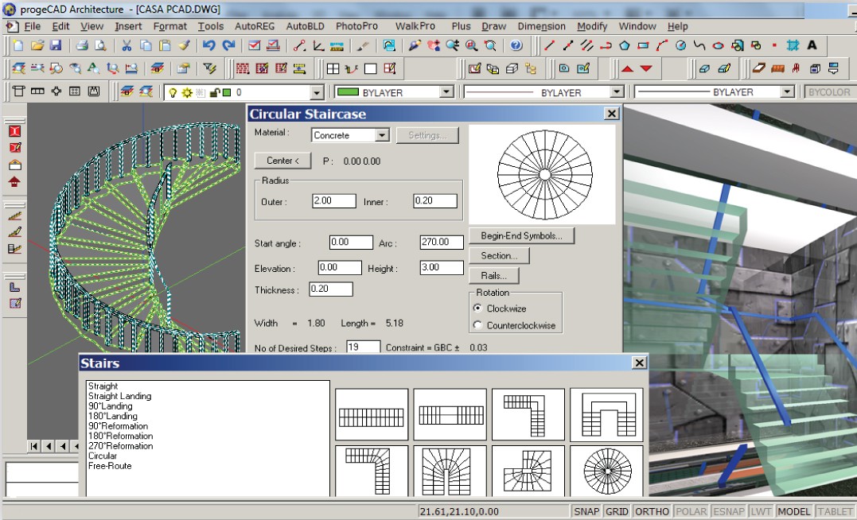Select the Text tool letter A

812,46
